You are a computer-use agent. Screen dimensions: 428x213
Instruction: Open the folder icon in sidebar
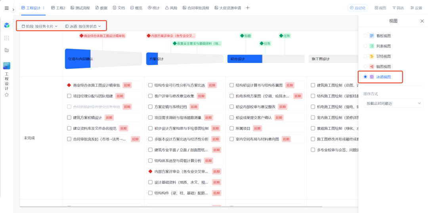[x=7, y=50]
